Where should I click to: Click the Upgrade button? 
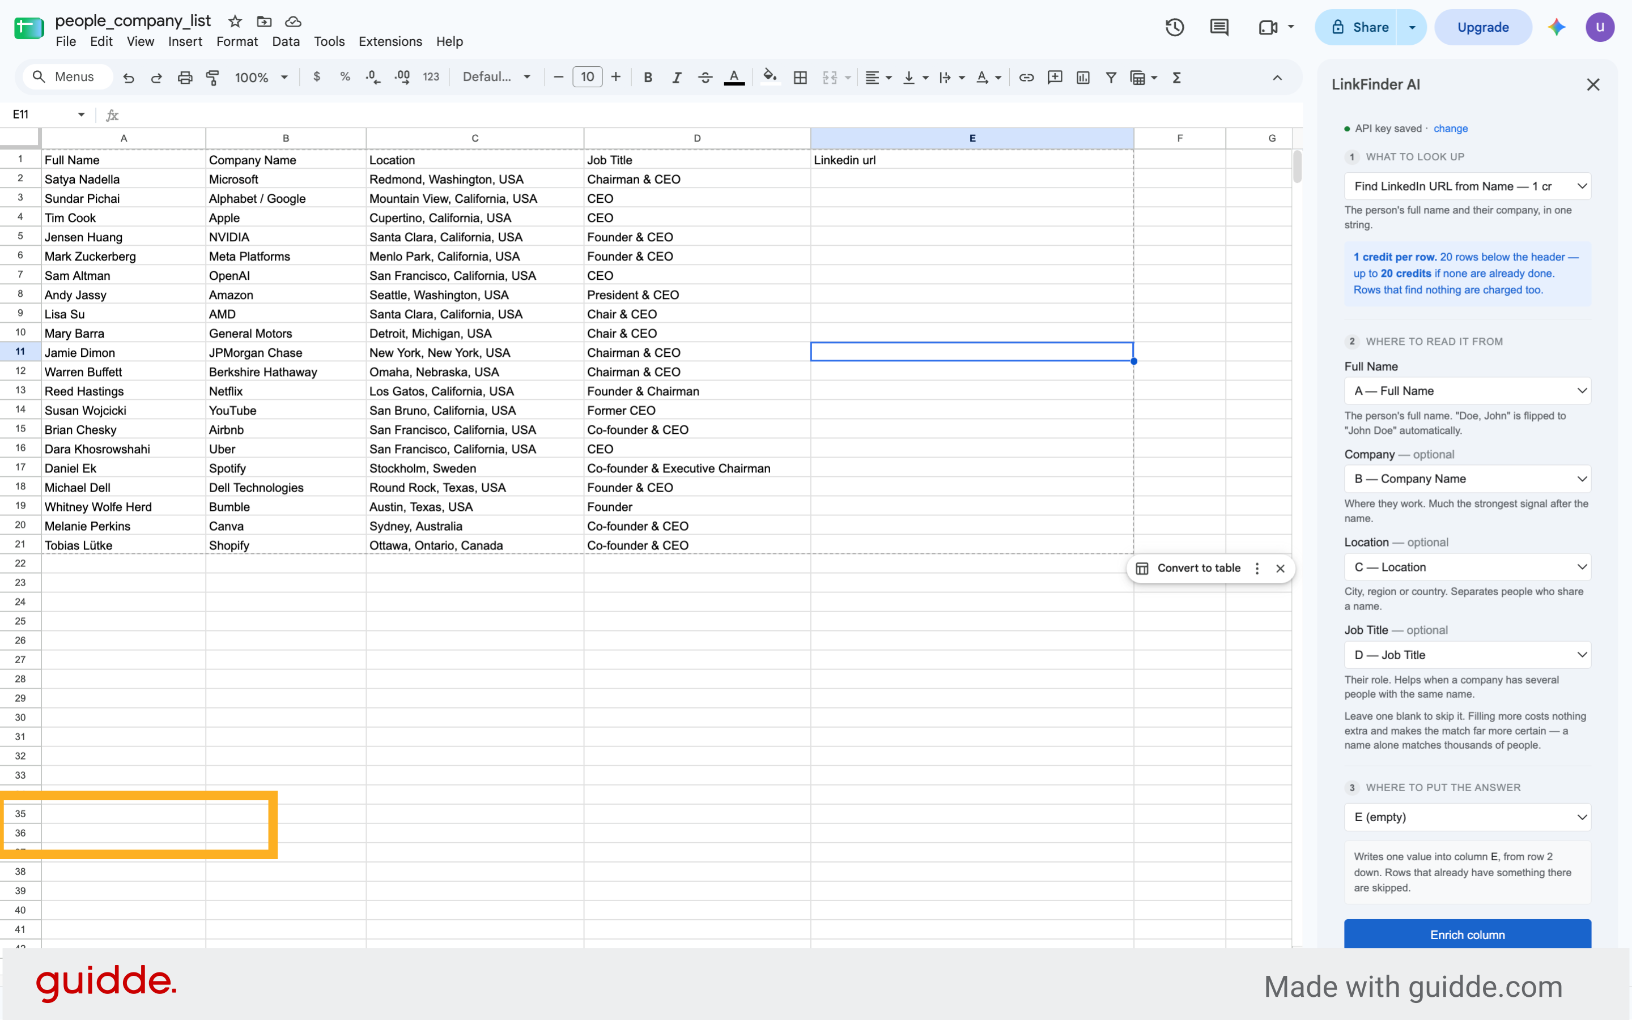tap(1483, 27)
